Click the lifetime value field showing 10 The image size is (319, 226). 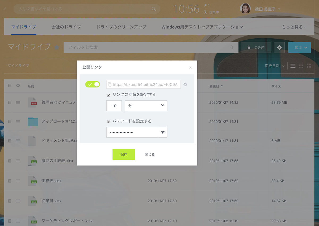tap(114, 106)
